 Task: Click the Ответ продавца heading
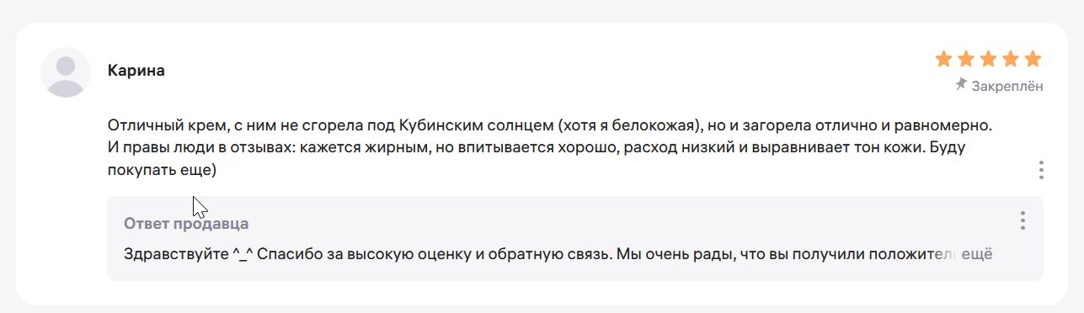[186, 224]
